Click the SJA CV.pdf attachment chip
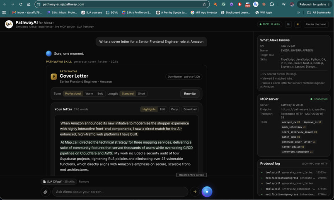Screen dimensions: 334x200 tap(59, 182)
